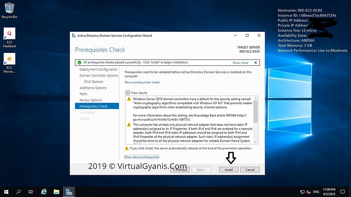Go to Deployment Configuration step

click(x=99, y=70)
